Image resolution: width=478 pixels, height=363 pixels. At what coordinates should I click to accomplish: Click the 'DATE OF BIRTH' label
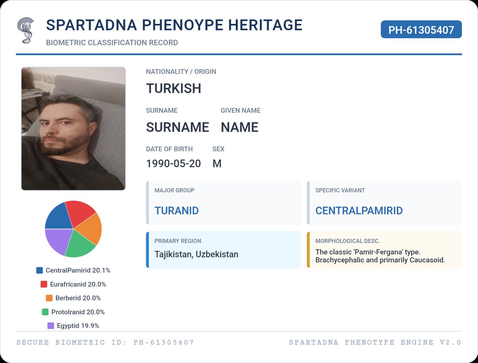click(169, 149)
